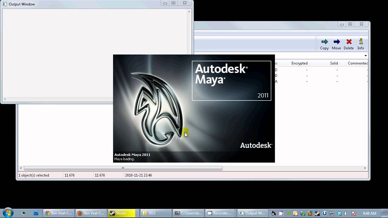Sort by the Commented column header
The width and height of the screenshot is (388, 218).
click(358, 63)
